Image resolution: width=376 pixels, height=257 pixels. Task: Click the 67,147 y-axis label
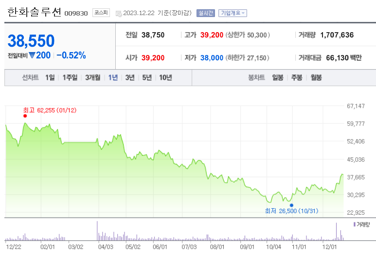point(356,106)
